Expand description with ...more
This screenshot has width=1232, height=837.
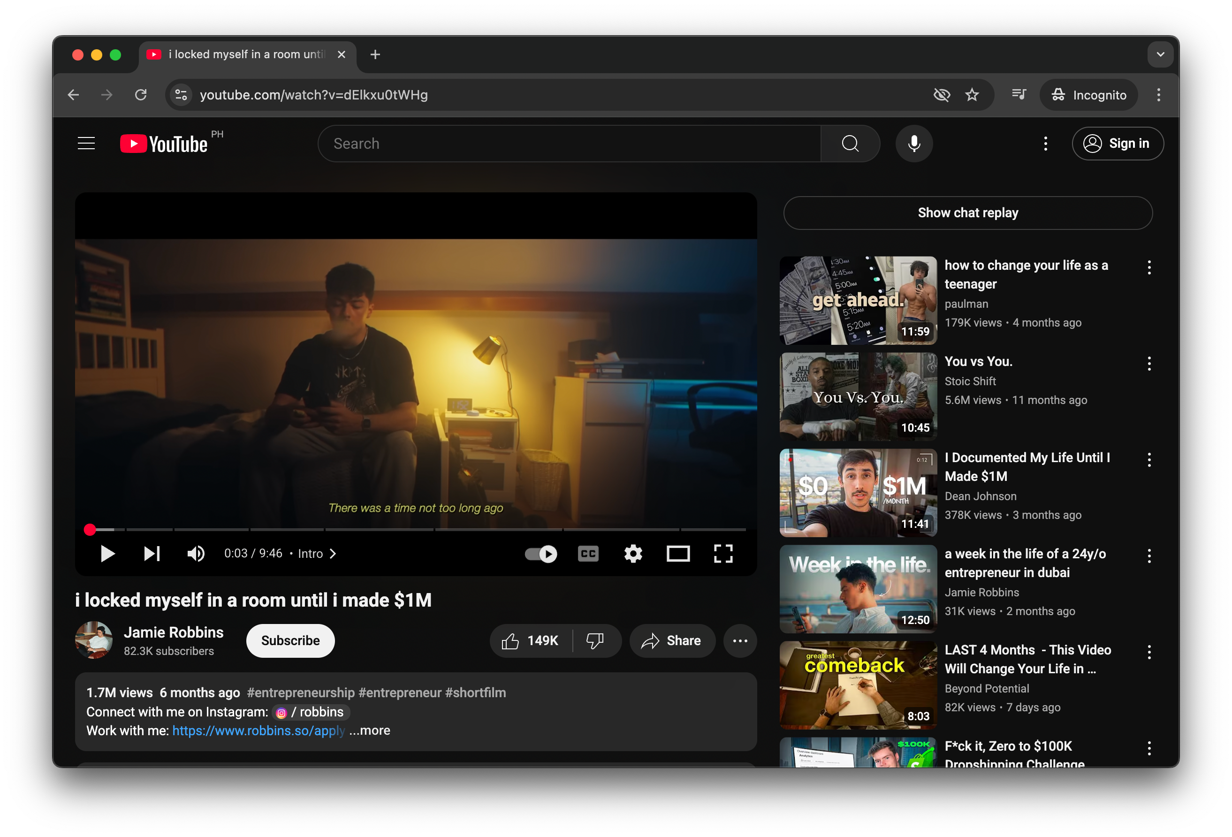click(x=370, y=730)
